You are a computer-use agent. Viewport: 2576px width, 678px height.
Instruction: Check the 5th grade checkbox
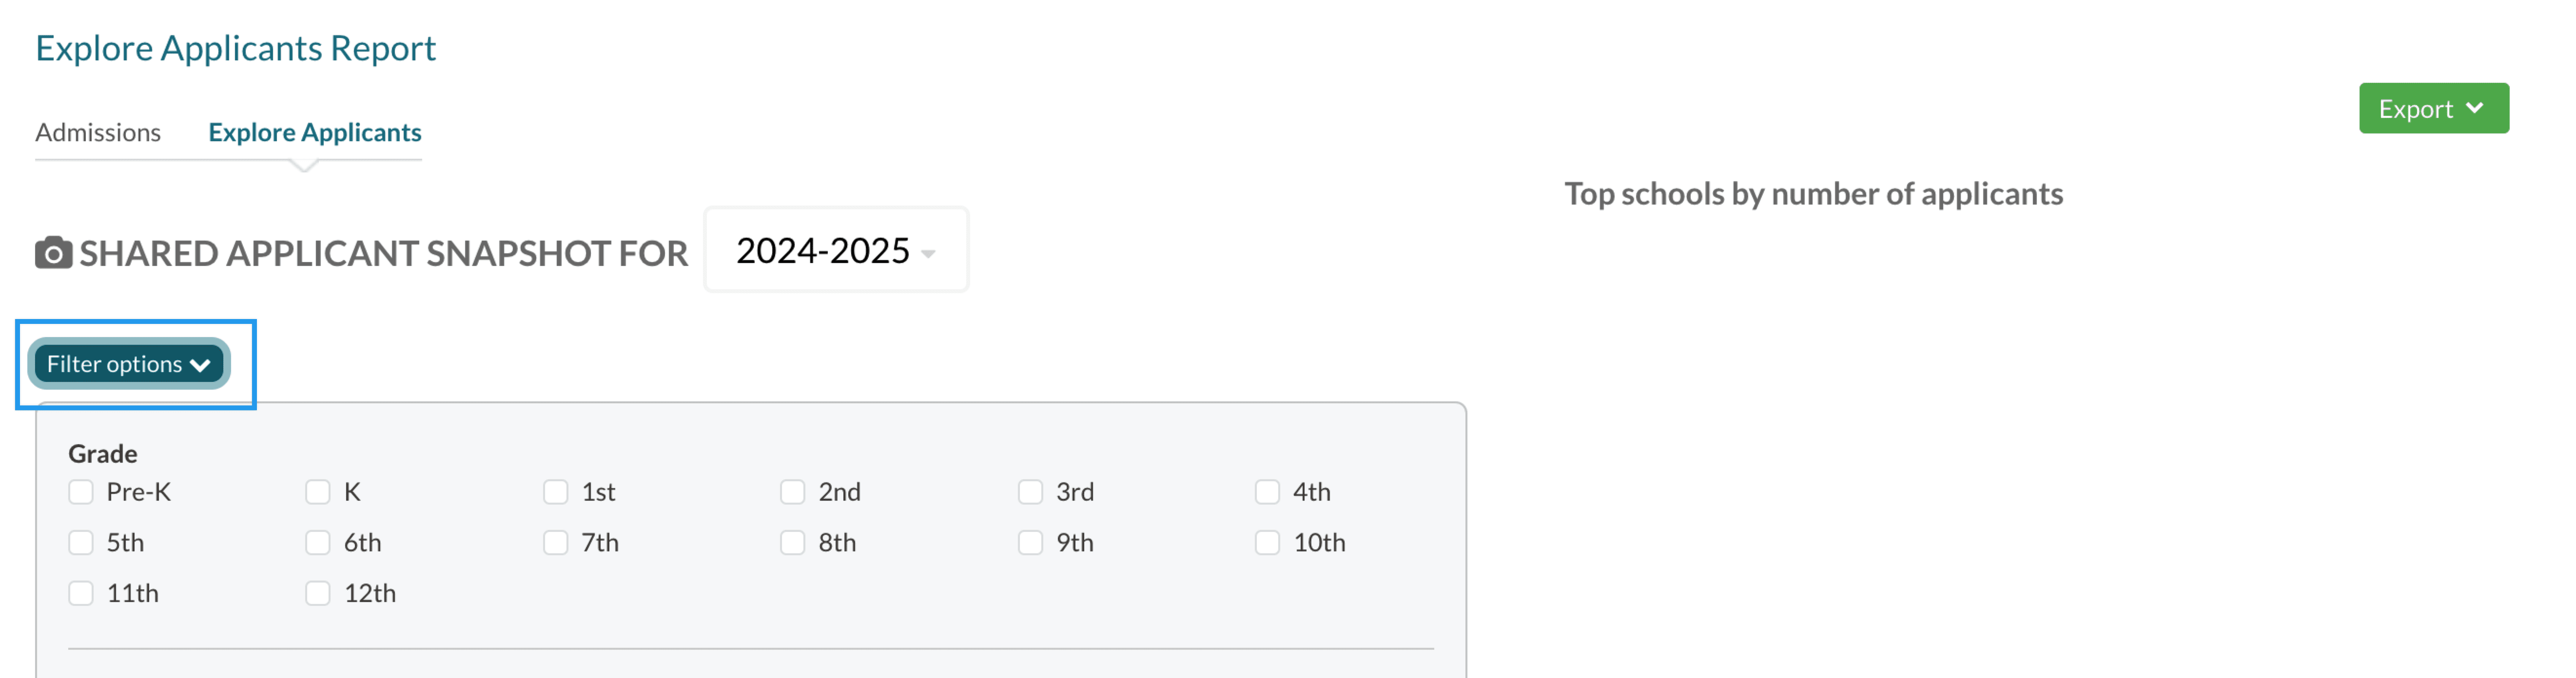[81, 542]
